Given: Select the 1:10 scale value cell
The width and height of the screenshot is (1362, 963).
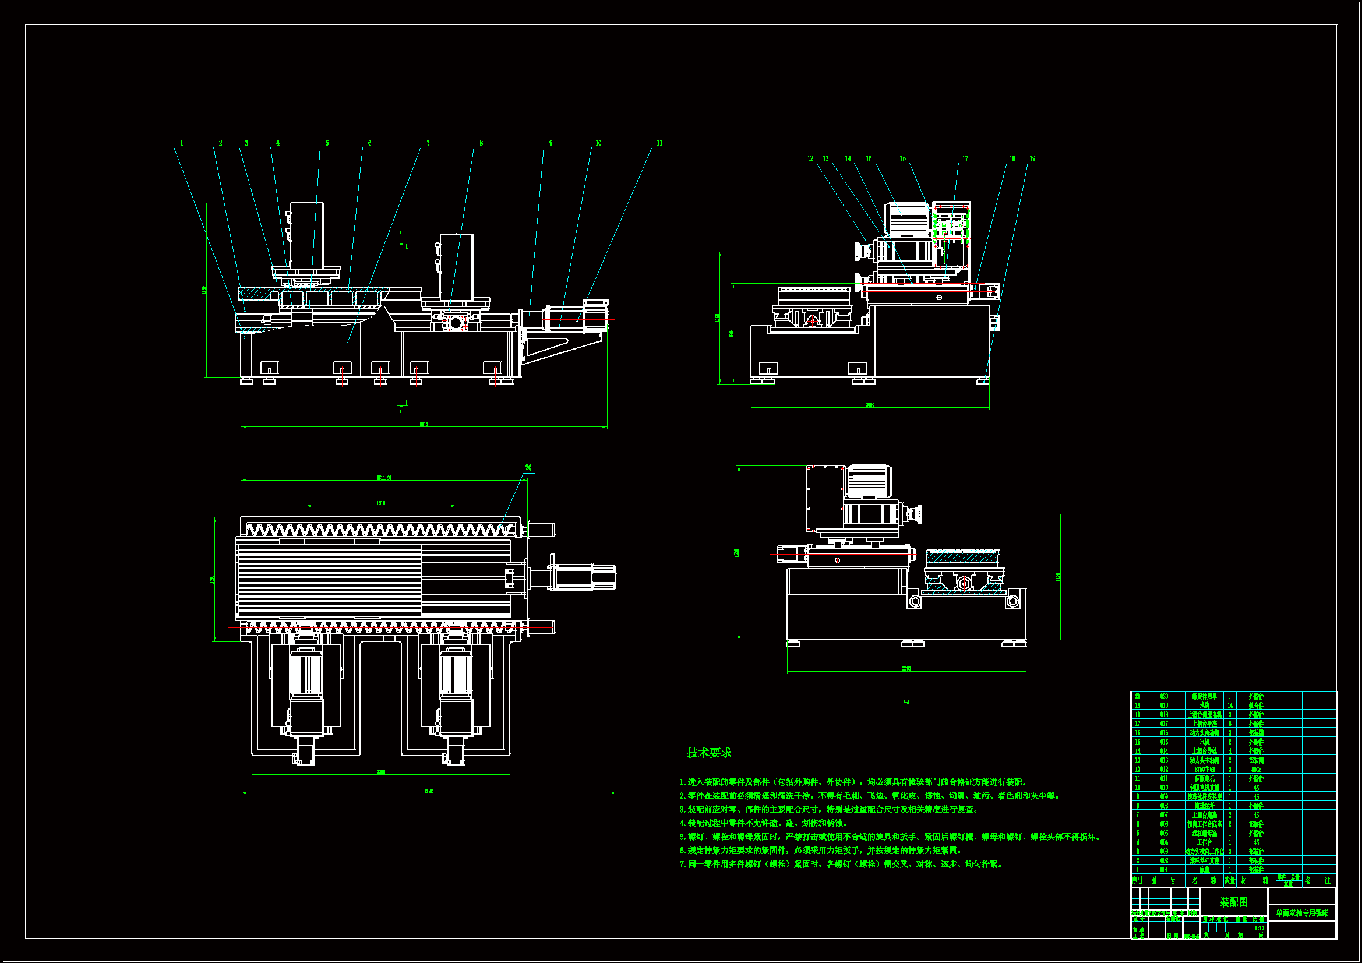Looking at the screenshot, I should pyautogui.click(x=1259, y=927).
